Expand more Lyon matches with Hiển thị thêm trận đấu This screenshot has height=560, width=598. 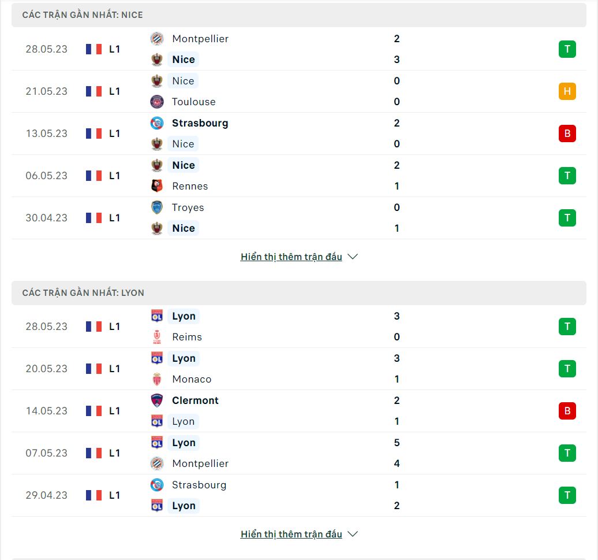tap(291, 535)
